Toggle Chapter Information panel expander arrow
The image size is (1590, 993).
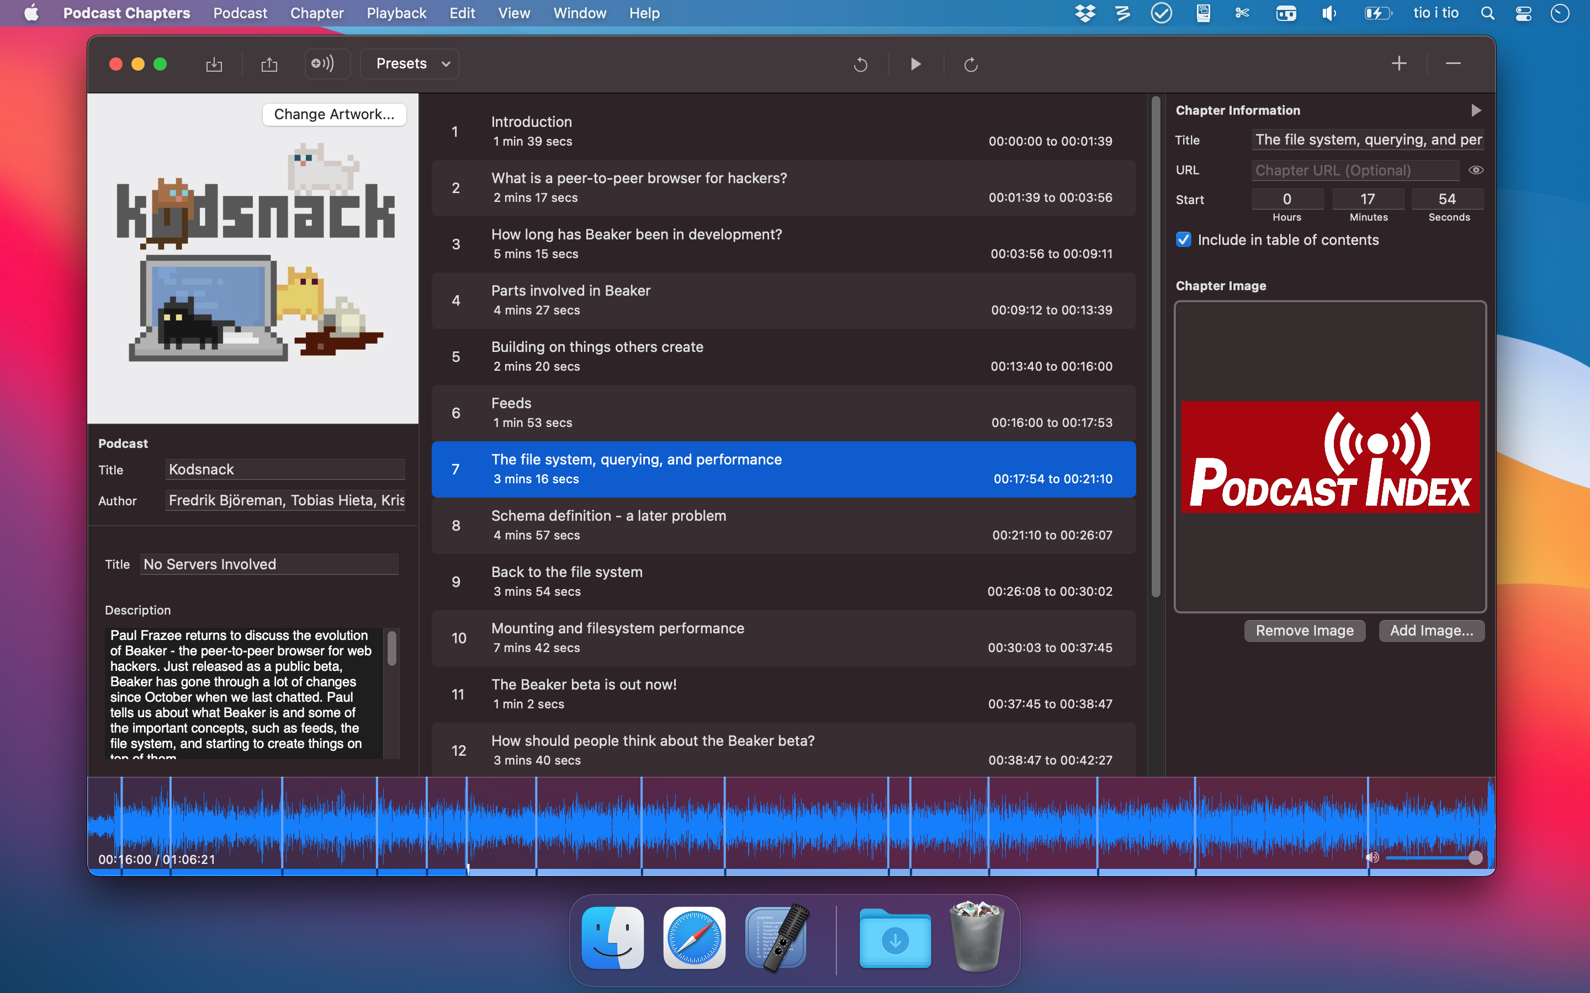pyautogui.click(x=1477, y=110)
